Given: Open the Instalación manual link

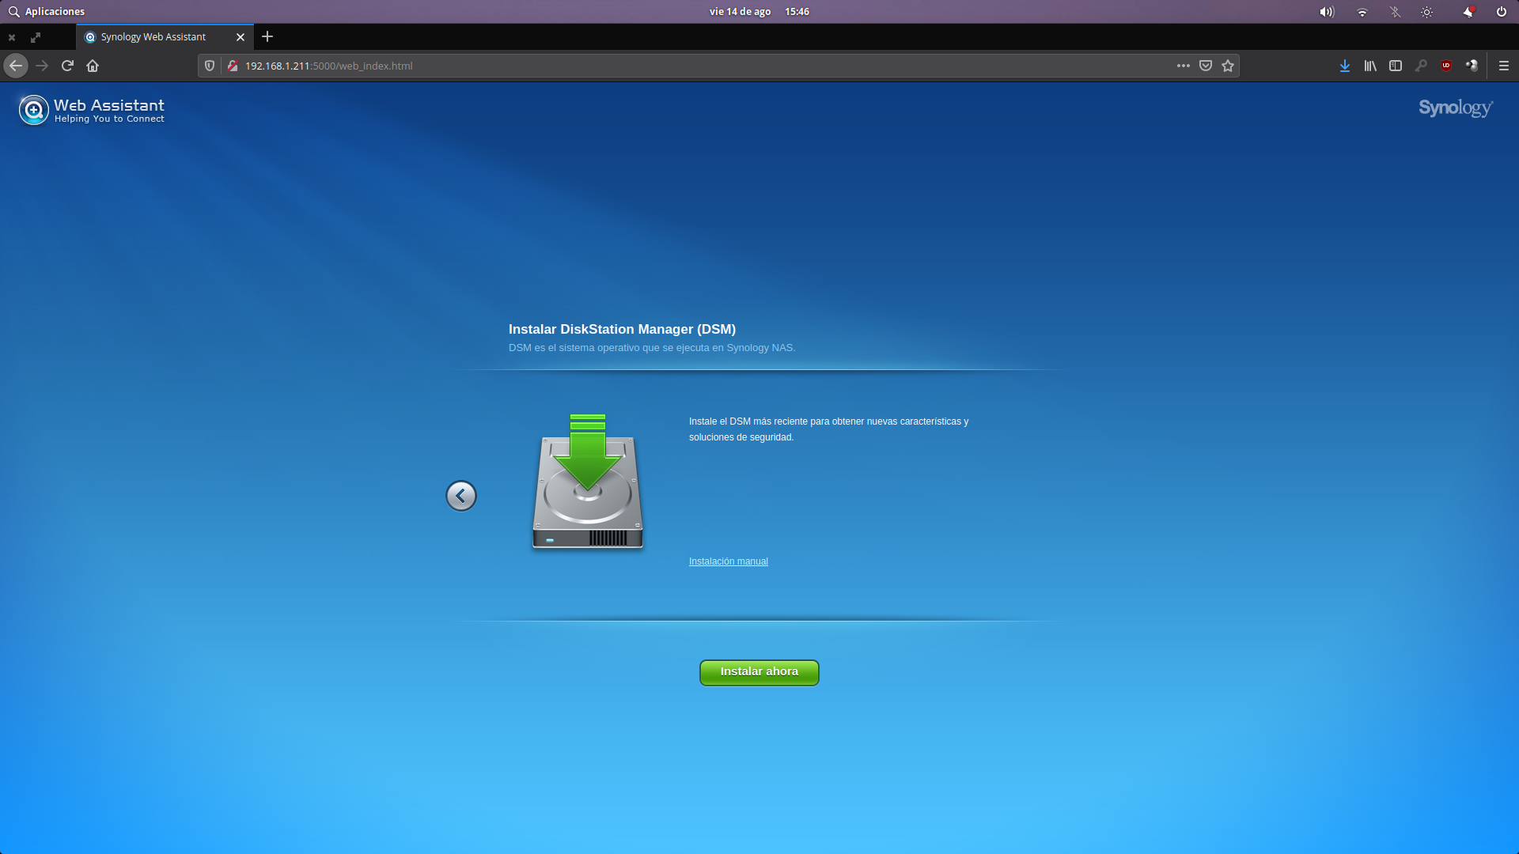Looking at the screenshot, I should (x=728, y=561).
